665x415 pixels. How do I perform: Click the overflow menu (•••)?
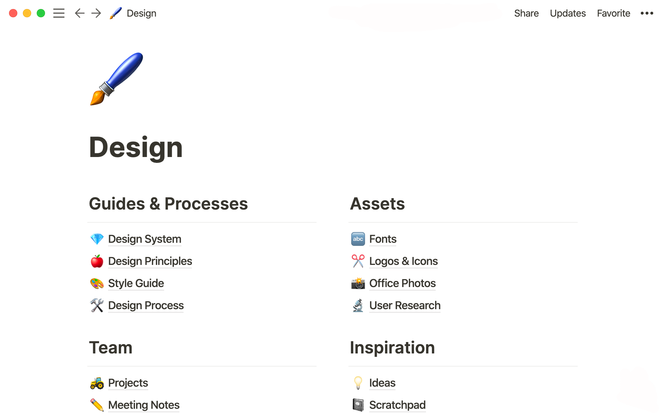click(648, 13)
